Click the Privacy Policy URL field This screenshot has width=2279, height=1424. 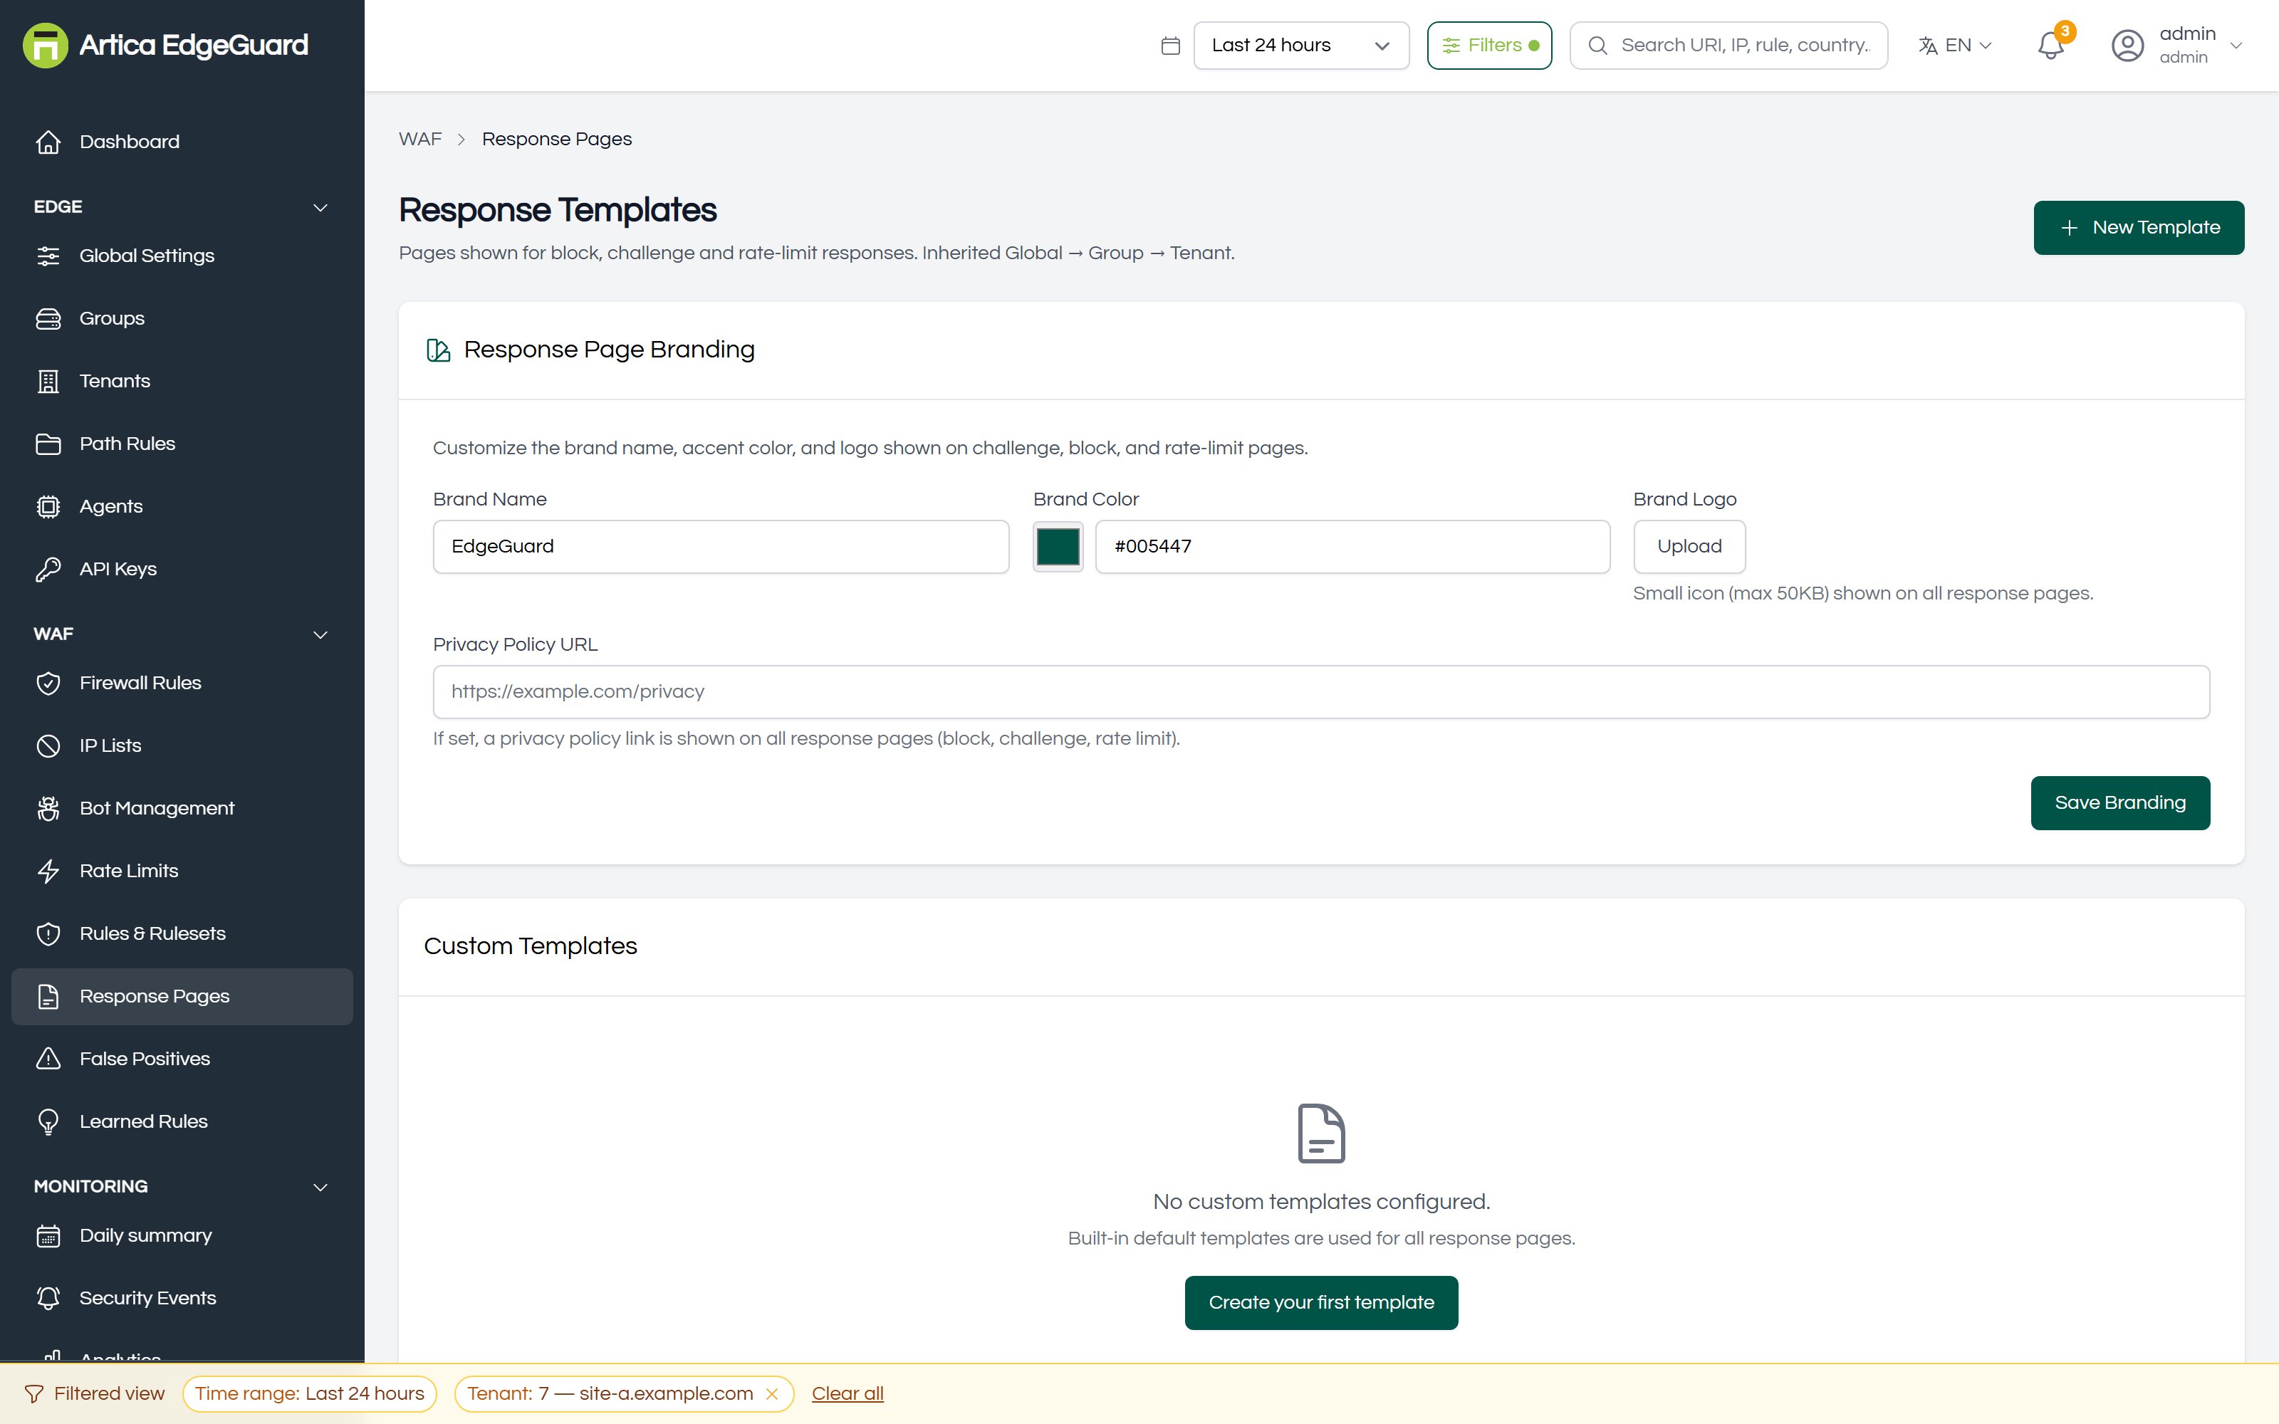pos(1321,692)
